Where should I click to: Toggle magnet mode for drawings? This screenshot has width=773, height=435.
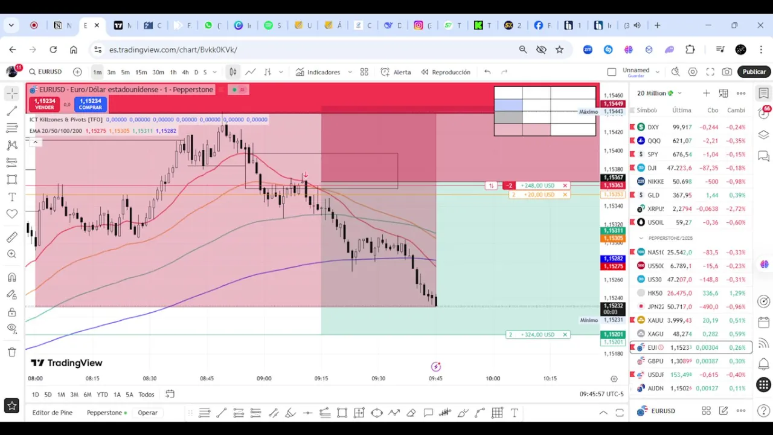point(11,277)
